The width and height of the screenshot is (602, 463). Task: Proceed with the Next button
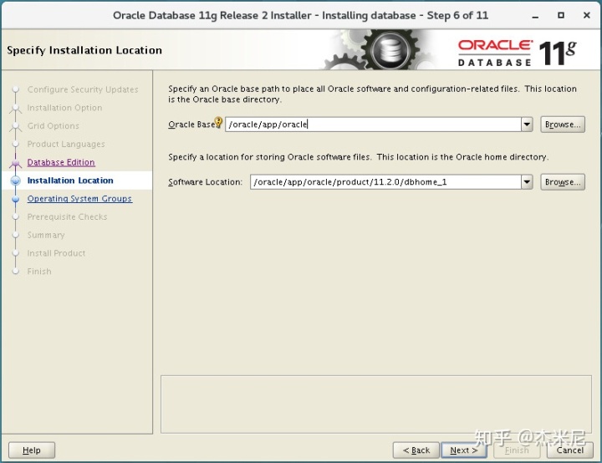(x=464, y=450)
